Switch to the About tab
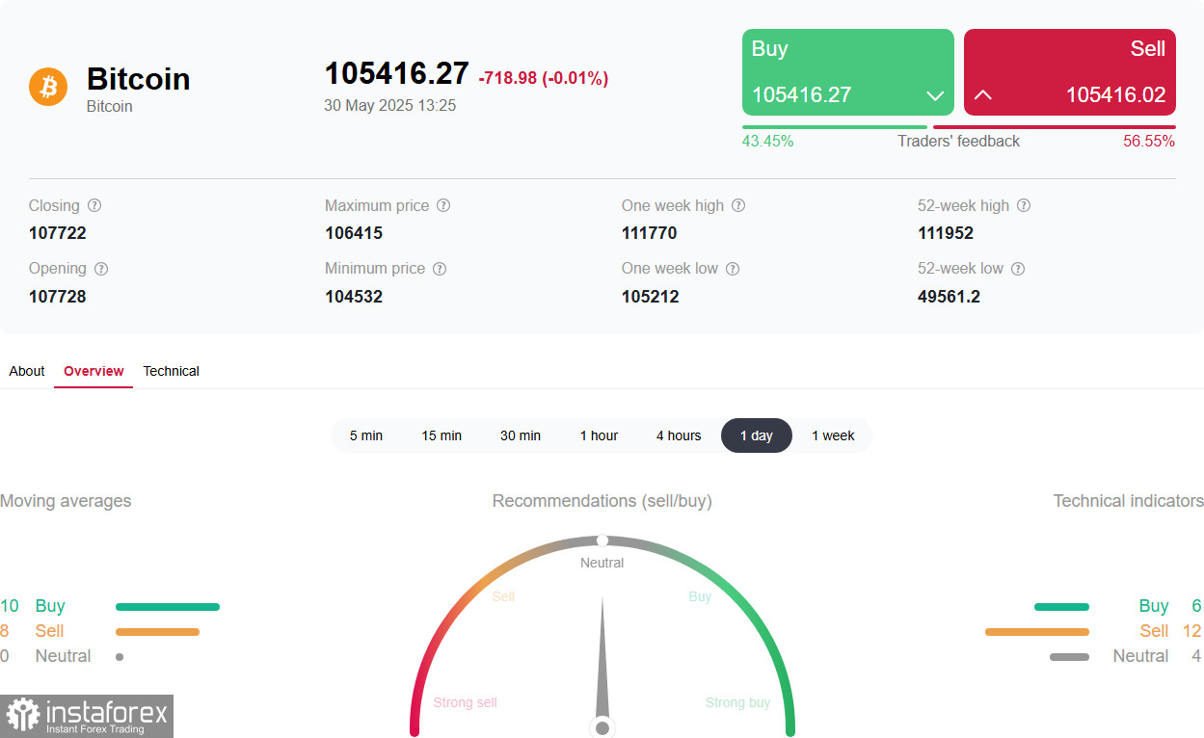The height and width of the screenshot is (738, 1204). pos(27,371)
